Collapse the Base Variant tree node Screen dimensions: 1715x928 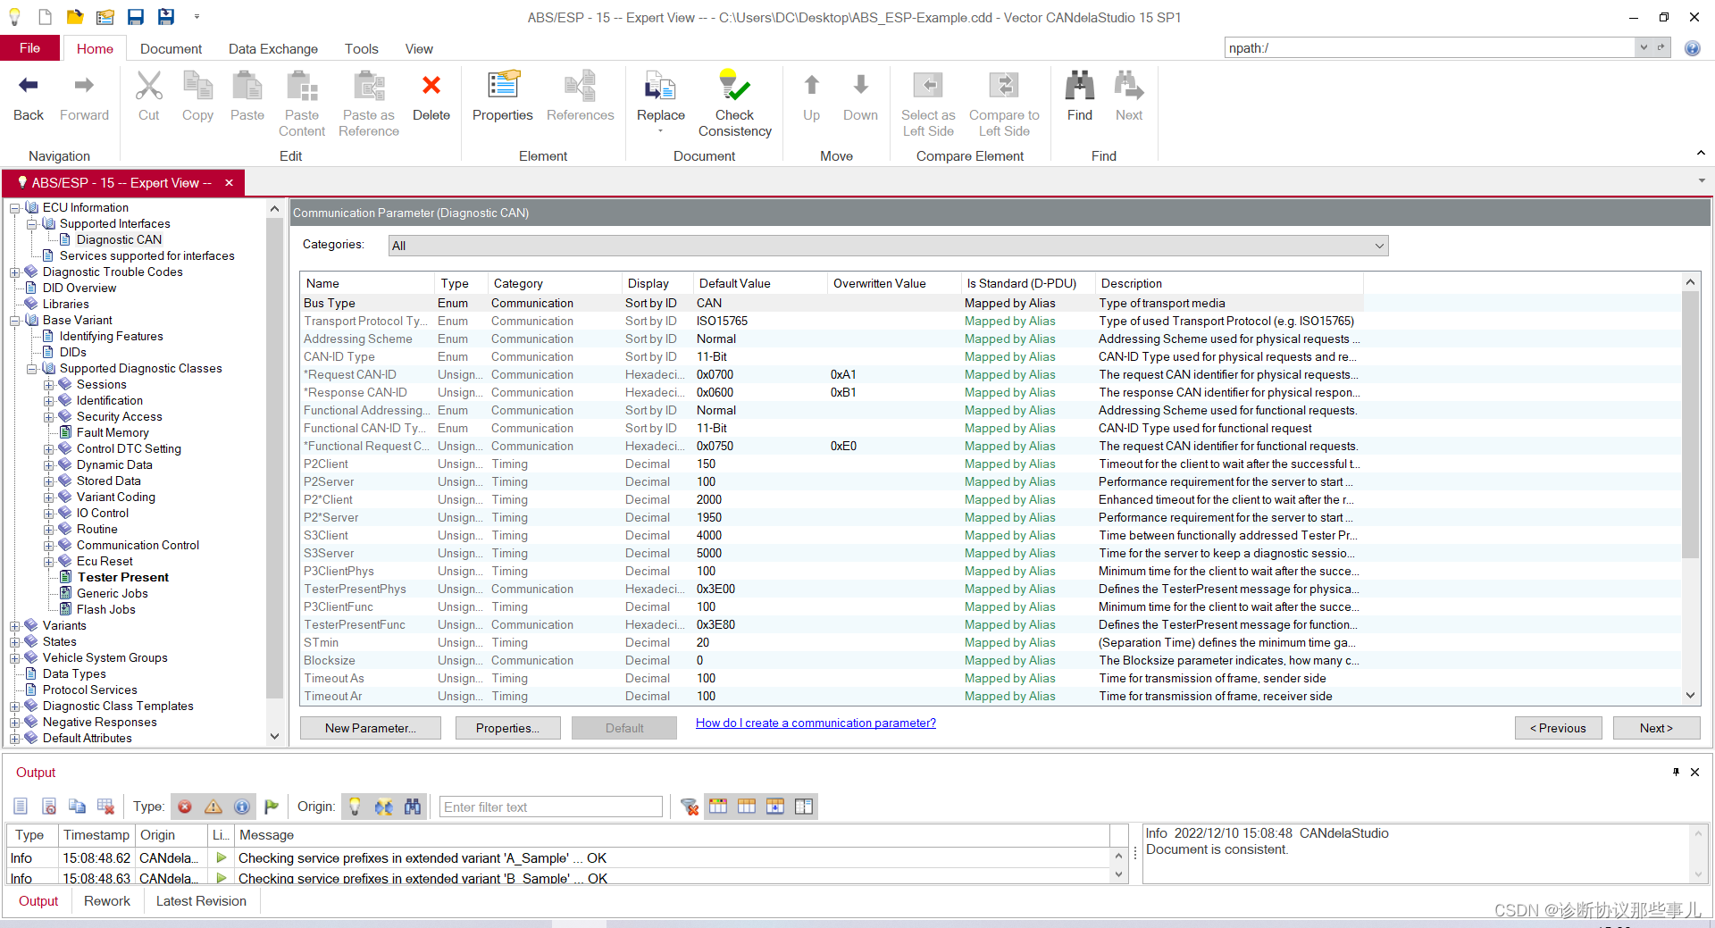15,321
